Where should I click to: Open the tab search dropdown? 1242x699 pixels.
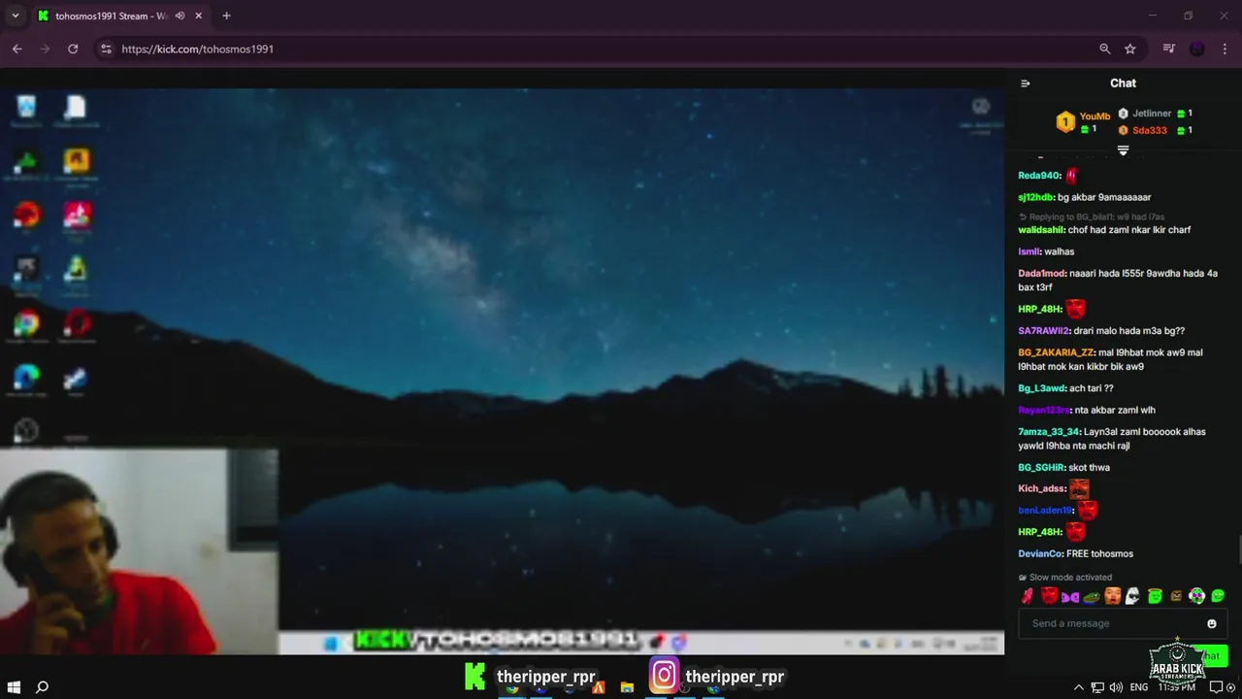pyautogui.click(x=15, y=16)
